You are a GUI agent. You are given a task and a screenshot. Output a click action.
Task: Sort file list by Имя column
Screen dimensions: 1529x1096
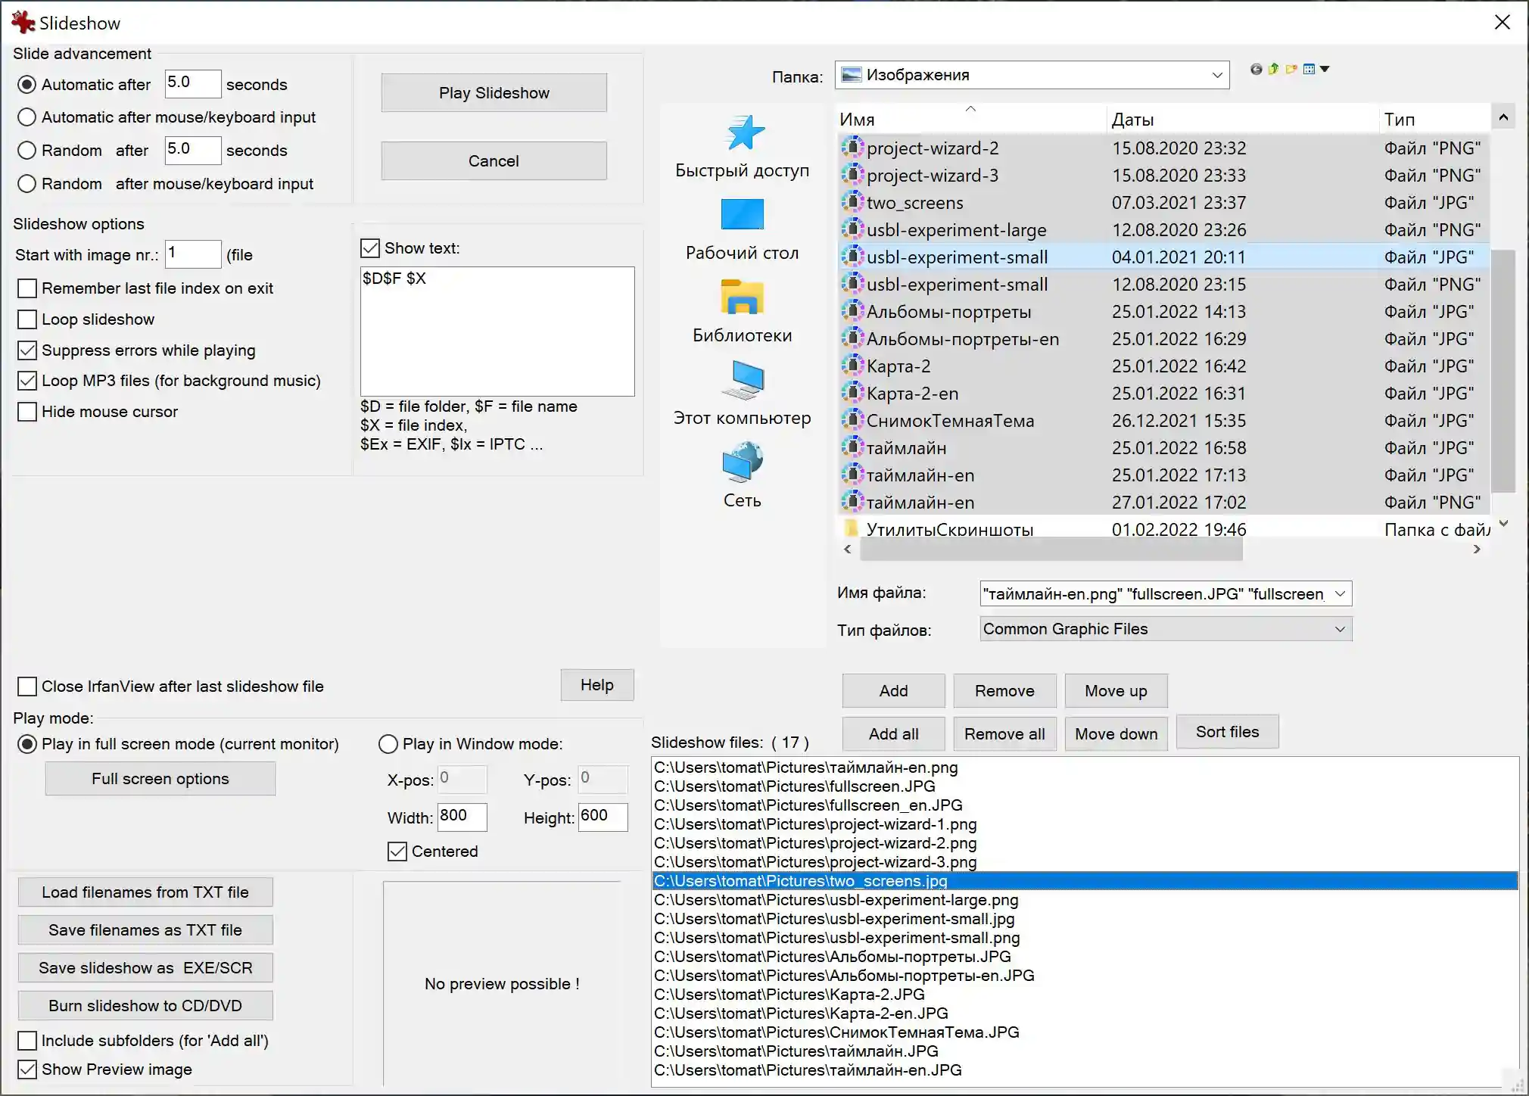click(x=971, y=119)
